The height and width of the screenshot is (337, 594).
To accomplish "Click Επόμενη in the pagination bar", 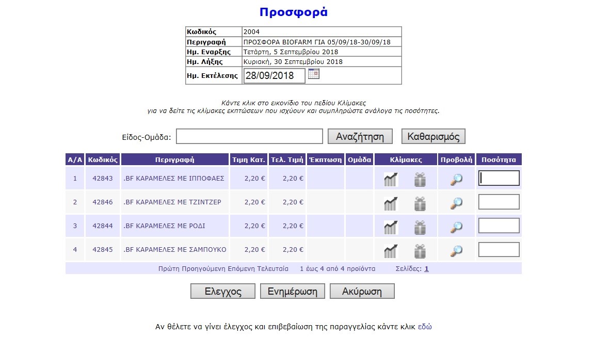I will click(241, 268).
